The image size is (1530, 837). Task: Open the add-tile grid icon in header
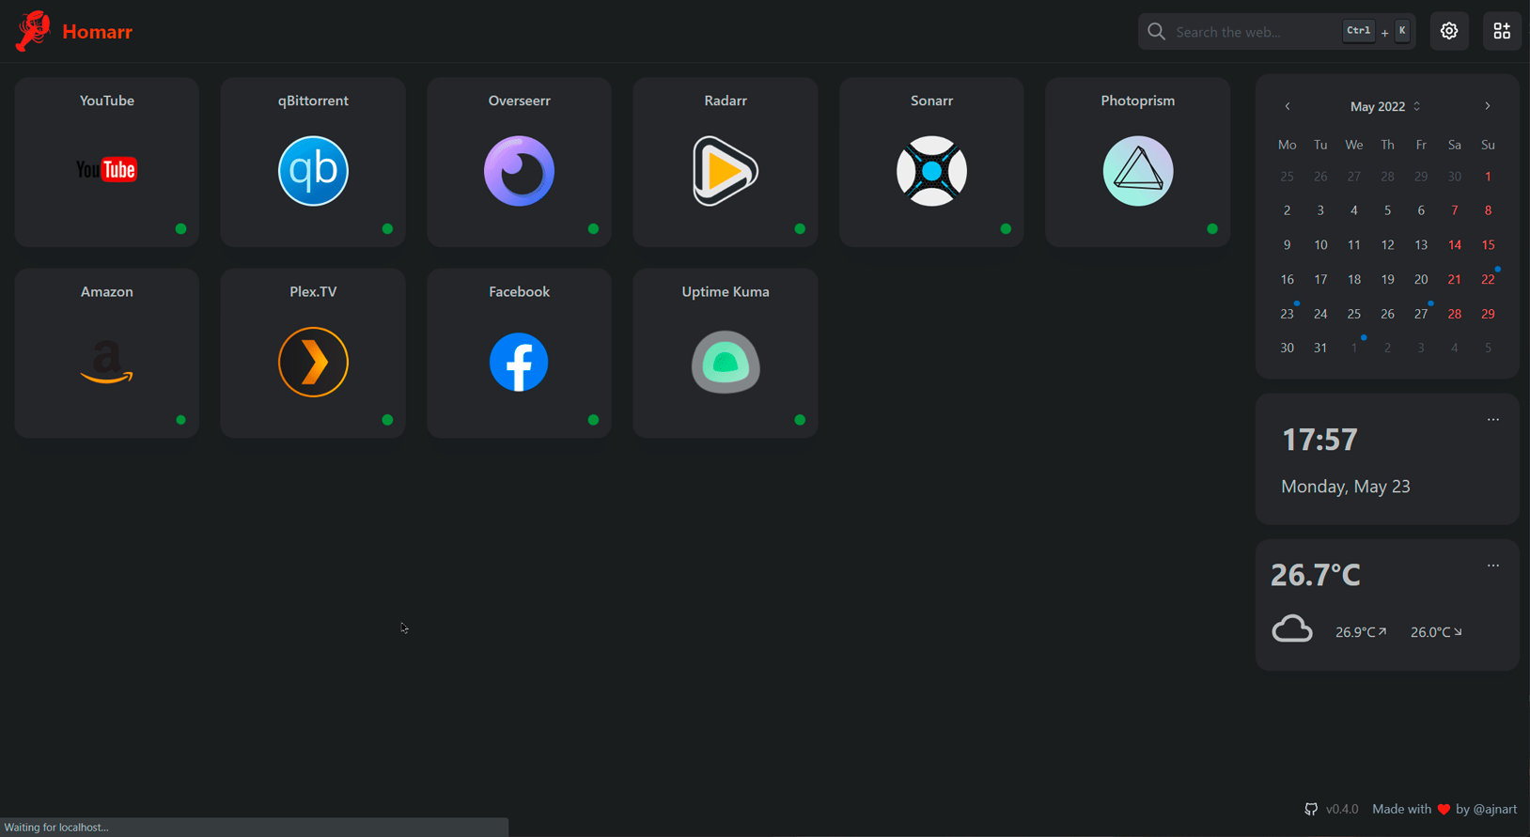click(1501, 31)
